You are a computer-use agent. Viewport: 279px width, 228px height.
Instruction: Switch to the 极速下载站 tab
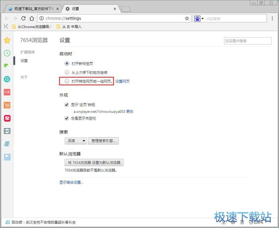(33, 9)
